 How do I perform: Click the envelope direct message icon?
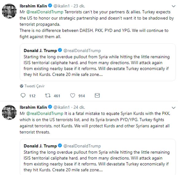point(97,95)
